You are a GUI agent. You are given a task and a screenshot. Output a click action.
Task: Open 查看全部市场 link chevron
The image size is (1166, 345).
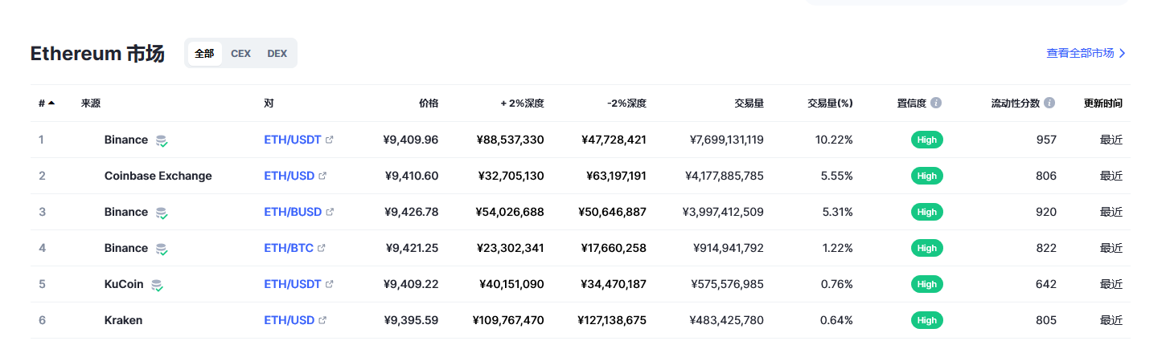[x=1123, y=54]
